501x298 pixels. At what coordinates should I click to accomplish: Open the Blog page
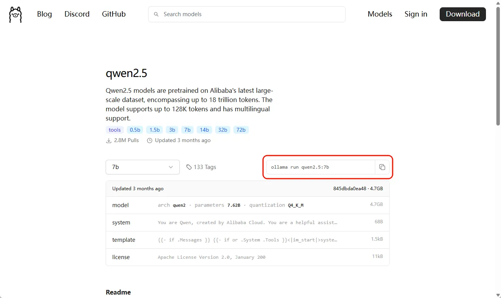(44, 14)
